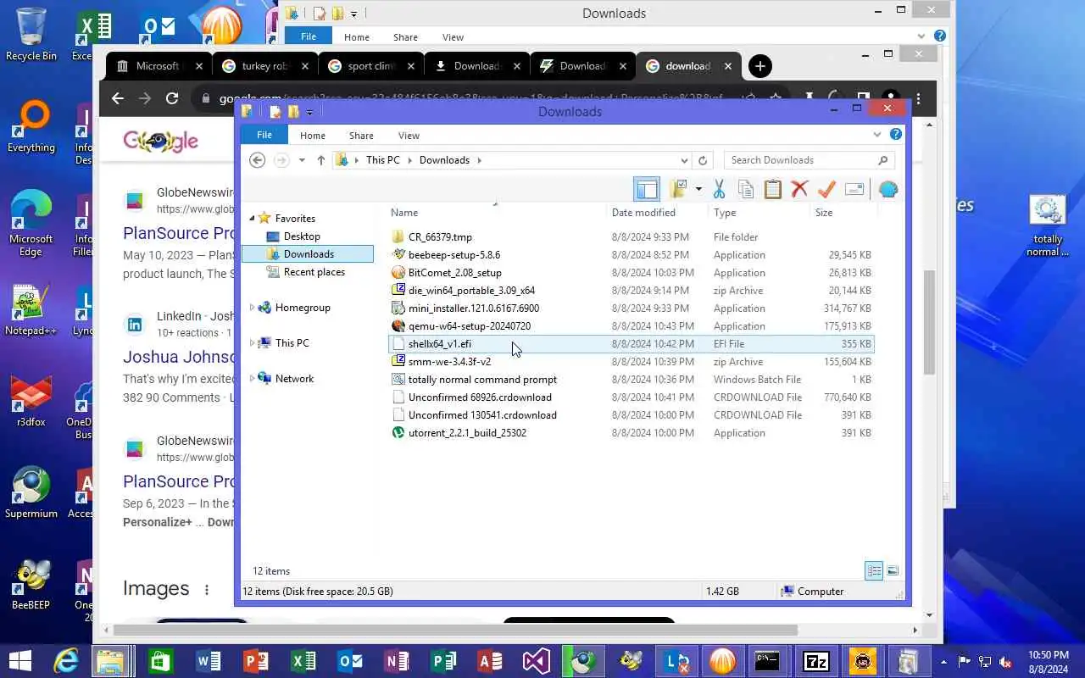Select Recent places in navigation pane
1085x678 pixels.
tap(314, 272)
